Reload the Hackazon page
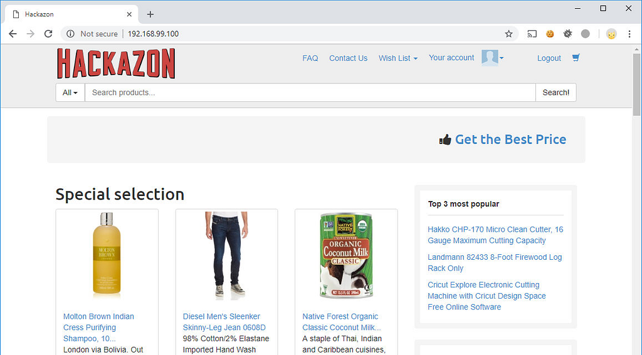 48,34
